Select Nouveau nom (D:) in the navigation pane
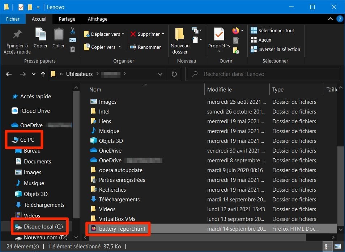This screenshot has height=252, width=345. click(x=41, y=238)
